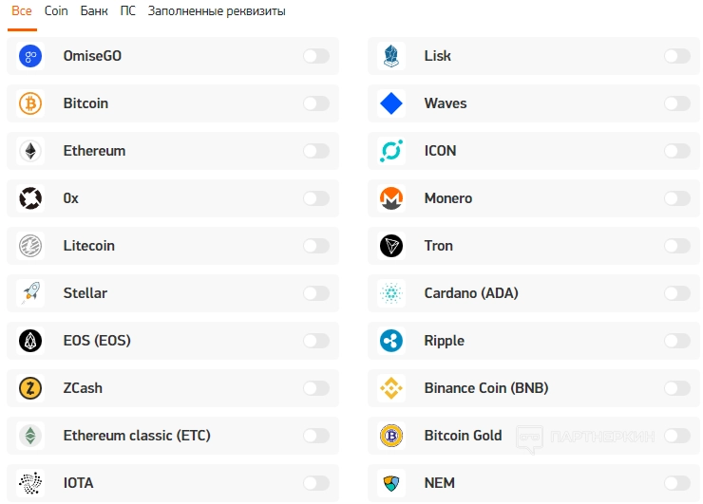Turn on the Ripple toggle
The image size is (703, 504).
(676, 341)
